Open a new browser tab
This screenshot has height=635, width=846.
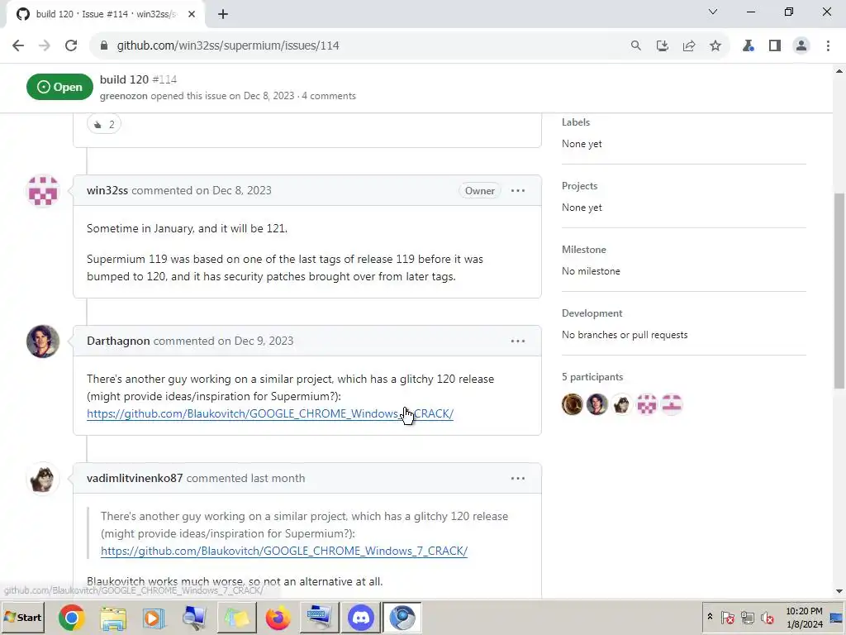point(223,14)
